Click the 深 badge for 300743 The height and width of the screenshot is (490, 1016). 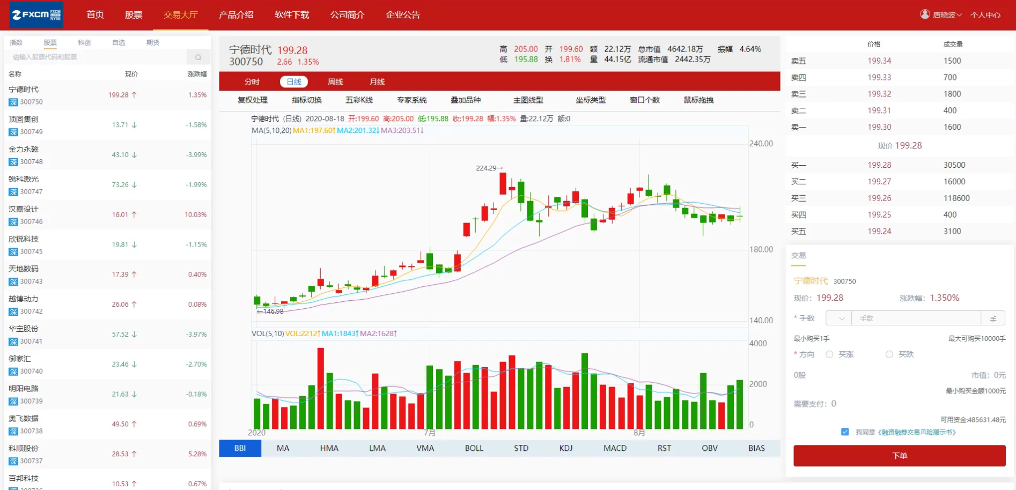click(x=13, y=282)
